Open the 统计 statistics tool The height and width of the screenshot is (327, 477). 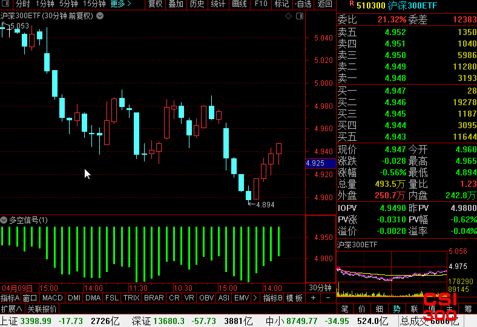pyautogui.click(x=218, y=4)
